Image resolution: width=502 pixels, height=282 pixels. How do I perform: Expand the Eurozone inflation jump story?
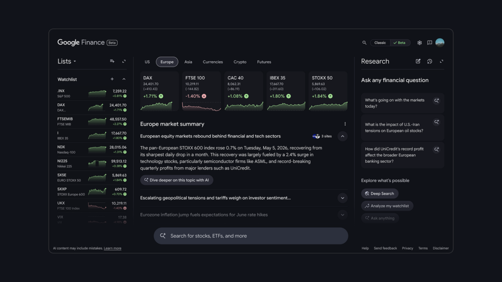point(342,215)
